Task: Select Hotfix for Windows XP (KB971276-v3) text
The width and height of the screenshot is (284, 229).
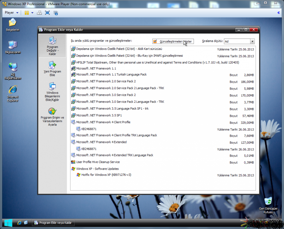Action: (106, 175)
